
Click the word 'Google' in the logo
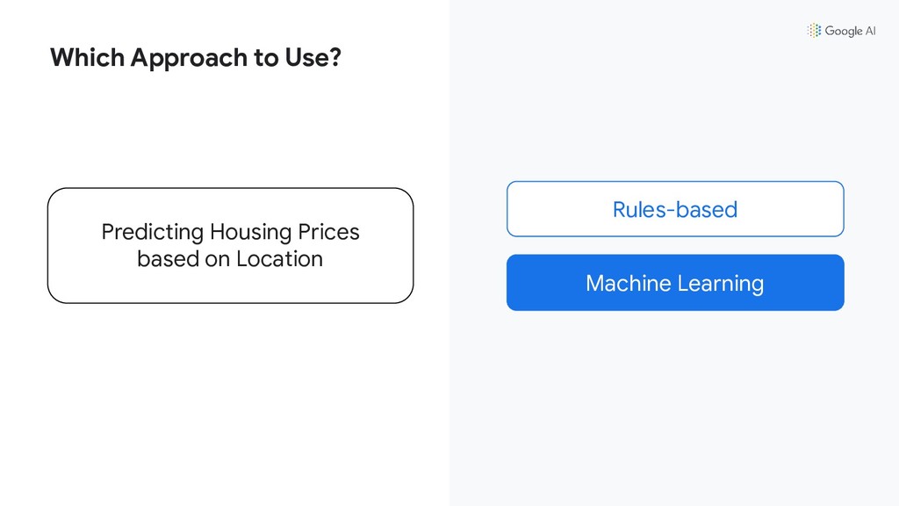tap(844, 31)
